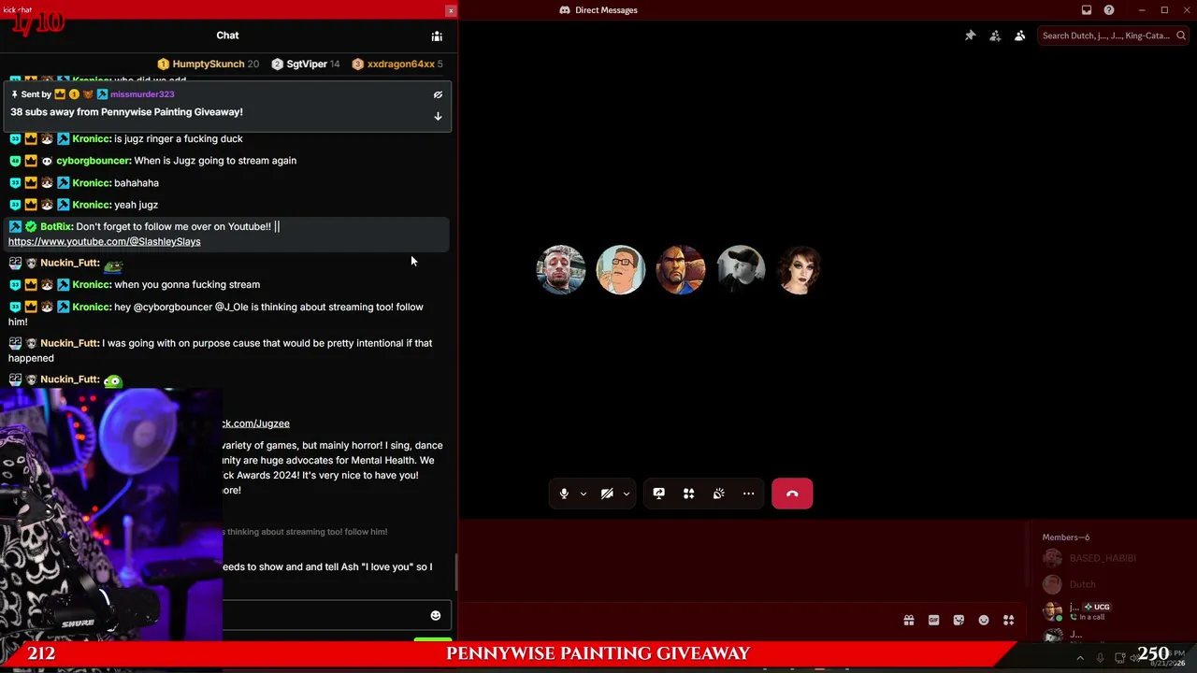
Task: Show hidden system tray icons
Action: pyautogui.click(x=1080, y=658)
